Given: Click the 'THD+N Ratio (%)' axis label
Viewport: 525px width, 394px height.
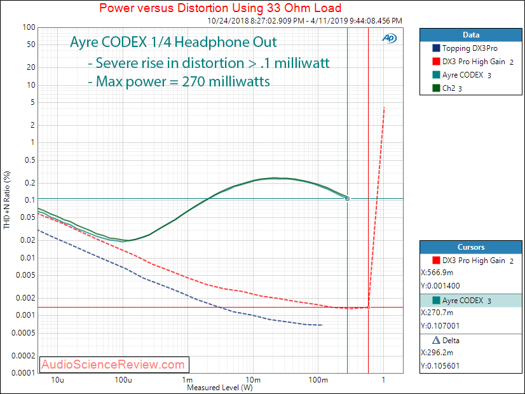Looking at the screenshot, I should tap(7, 200).
